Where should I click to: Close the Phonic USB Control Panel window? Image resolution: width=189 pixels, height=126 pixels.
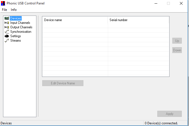[181, 3]
